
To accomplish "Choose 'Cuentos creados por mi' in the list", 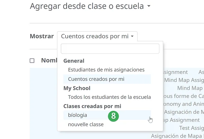I will pyautogui.click(x=96, y=79).
